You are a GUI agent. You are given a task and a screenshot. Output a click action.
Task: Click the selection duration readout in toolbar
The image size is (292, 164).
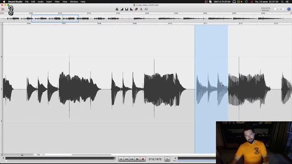[x=266, y=9]
